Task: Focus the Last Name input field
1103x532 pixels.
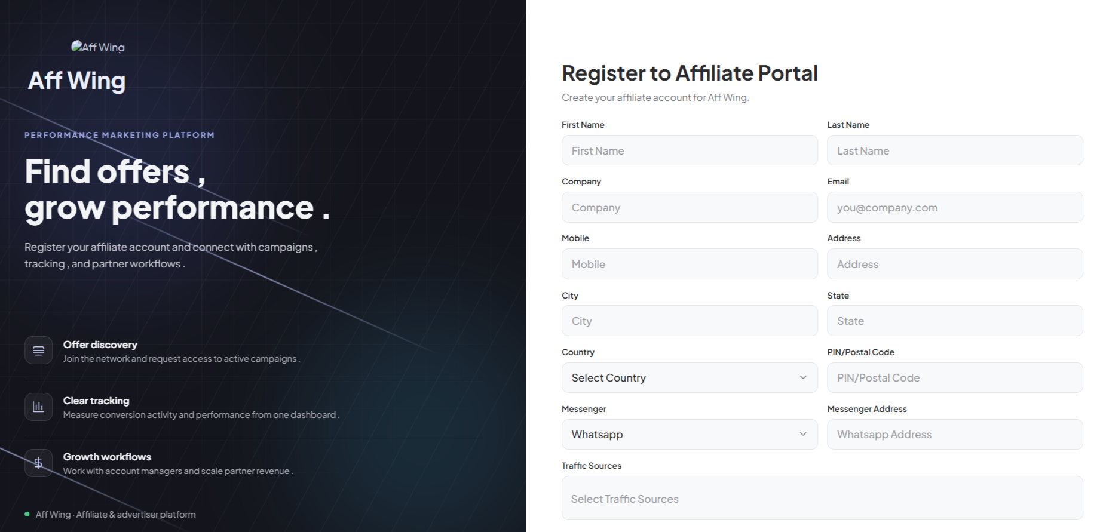Action: point(955,150)
